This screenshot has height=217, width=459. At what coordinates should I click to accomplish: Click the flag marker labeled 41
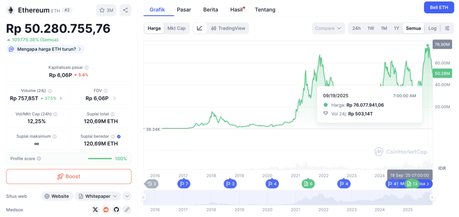coord(393,184)
